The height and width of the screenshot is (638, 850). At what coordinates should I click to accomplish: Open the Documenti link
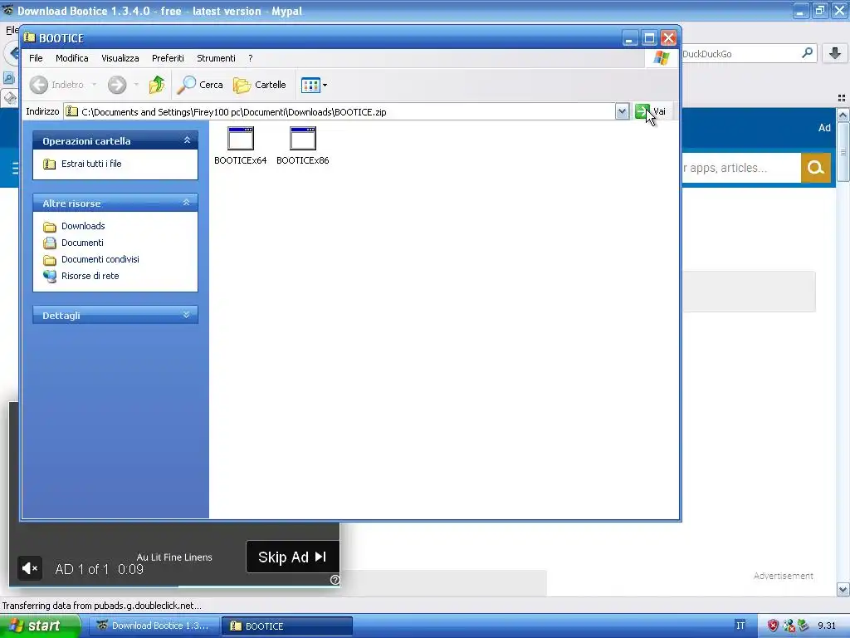[82, 243]
